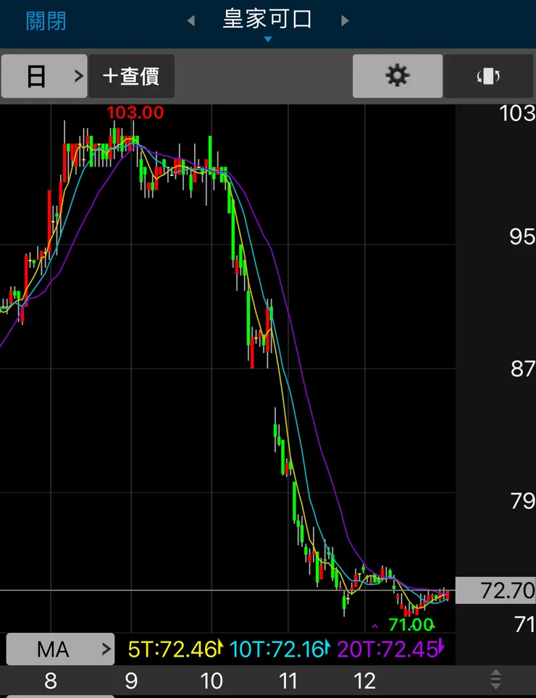Tap the panel resize handle icon
Image resolution: width=536 pixels, height=698 pixels.
coord(495,680)
